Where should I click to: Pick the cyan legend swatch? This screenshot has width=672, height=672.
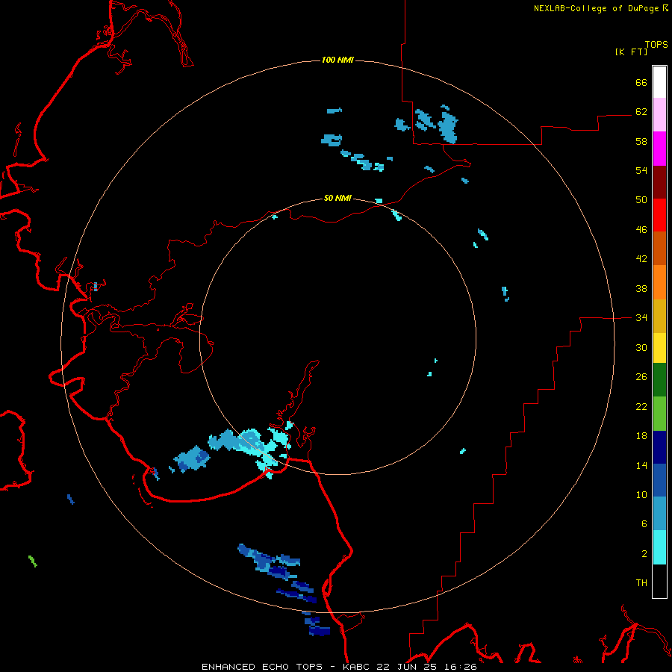coord(659,547)
